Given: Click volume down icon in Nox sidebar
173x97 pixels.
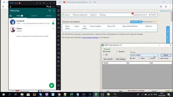Looking at the screenshot, I should click(x=58, y=40).
